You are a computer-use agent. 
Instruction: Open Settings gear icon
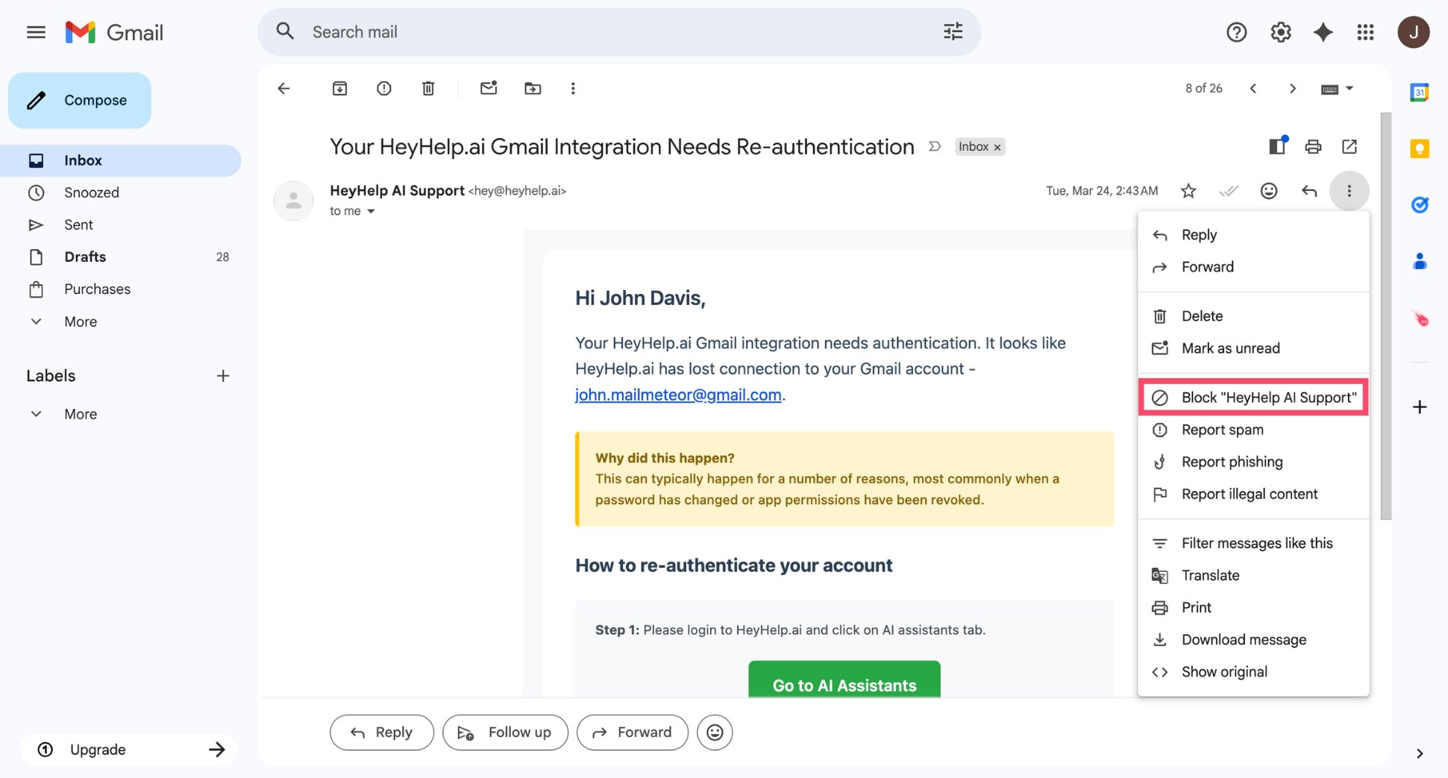click(x=1280, y=32)
